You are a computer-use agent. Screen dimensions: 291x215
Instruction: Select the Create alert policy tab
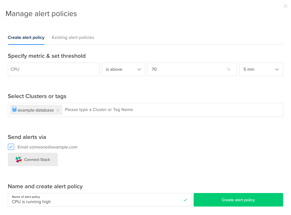(x=26, y=37)
